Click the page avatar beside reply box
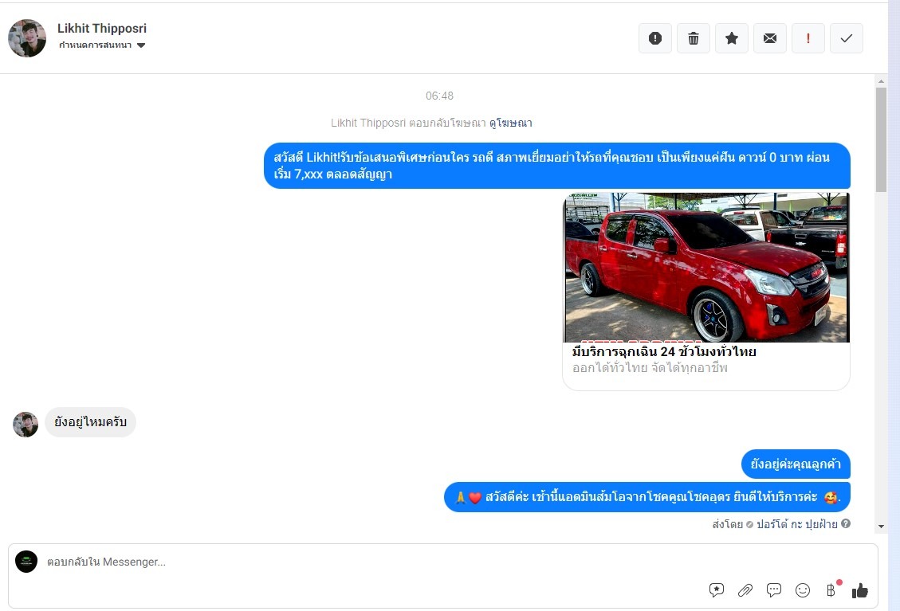Image resolution: width=900 pixels, height=611 pixels. (26, 562)
